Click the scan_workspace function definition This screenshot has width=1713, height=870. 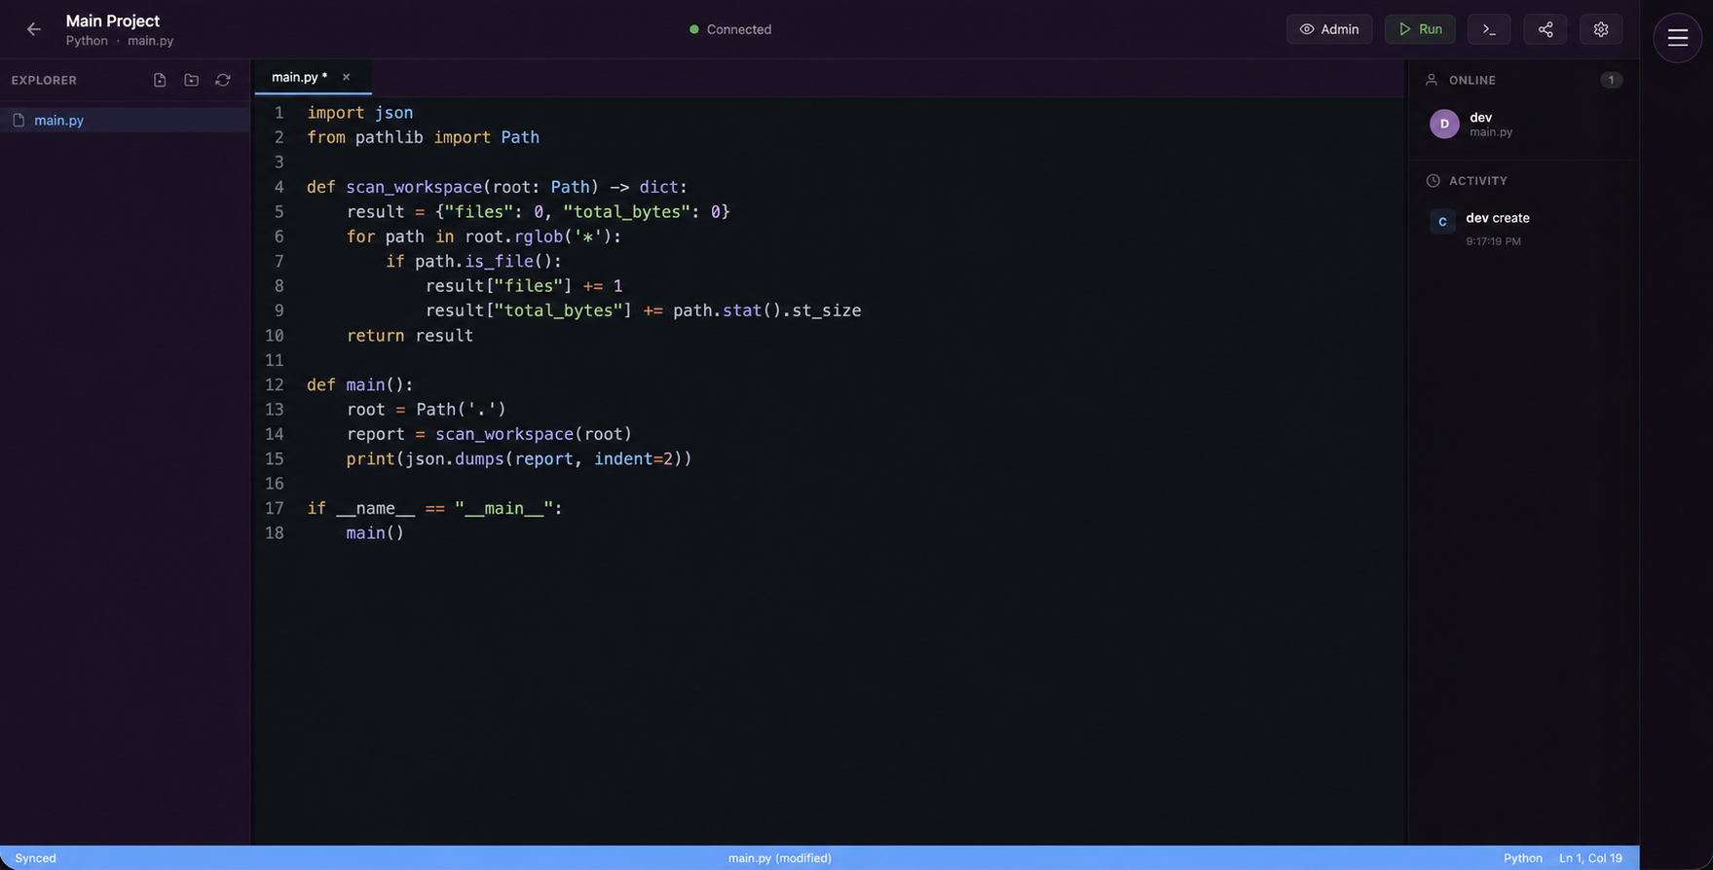pyautogui.click(x=498, y=187)
